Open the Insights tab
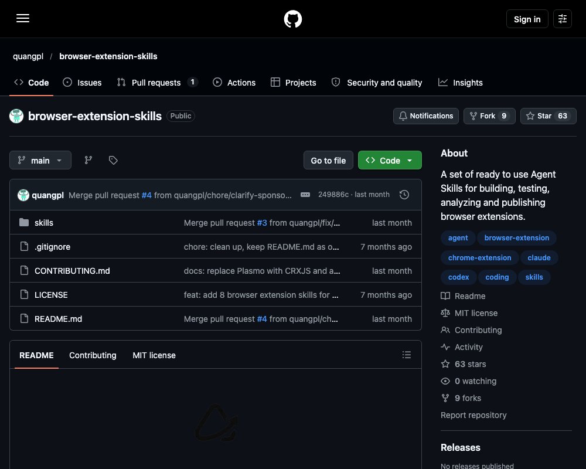This screenshot has height=469, width=586. click(461, 83)
